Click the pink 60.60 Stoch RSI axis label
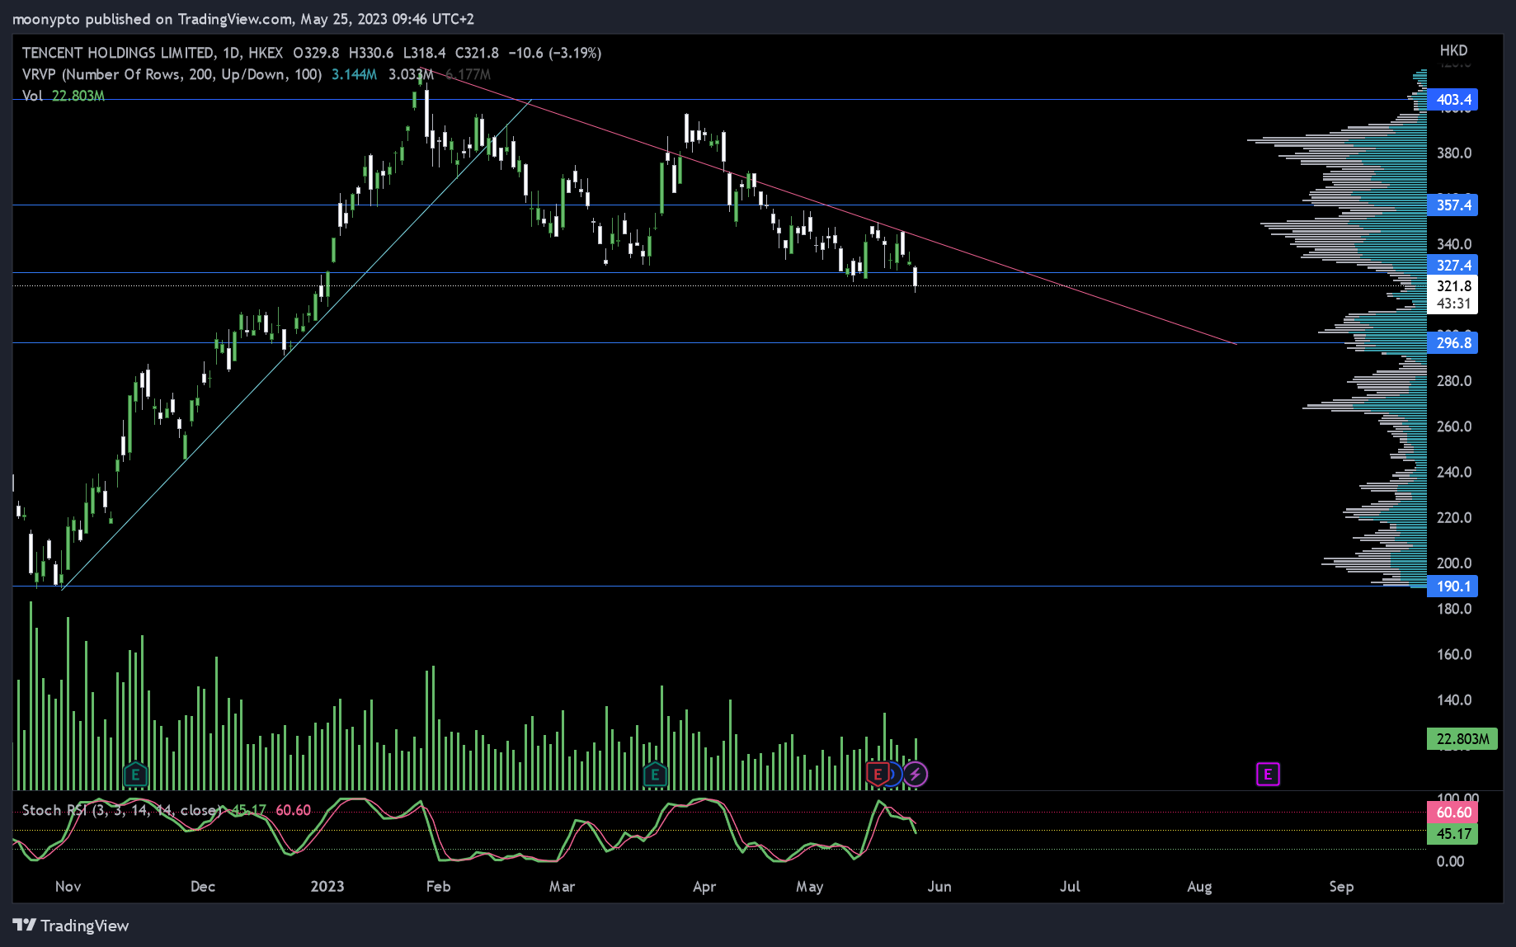The width and height of the screenshot is (1516, 947). [1452, 812]
